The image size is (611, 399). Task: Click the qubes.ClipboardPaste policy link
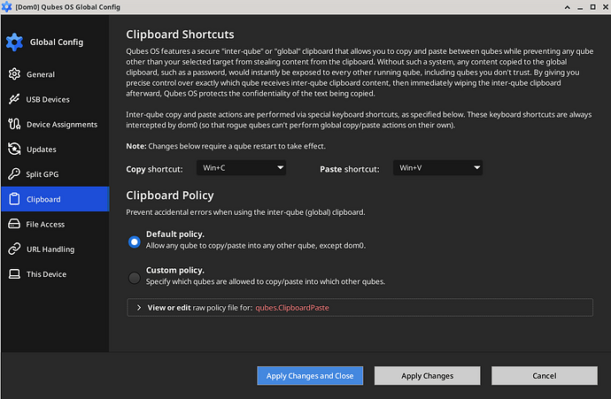pos(292,308)
